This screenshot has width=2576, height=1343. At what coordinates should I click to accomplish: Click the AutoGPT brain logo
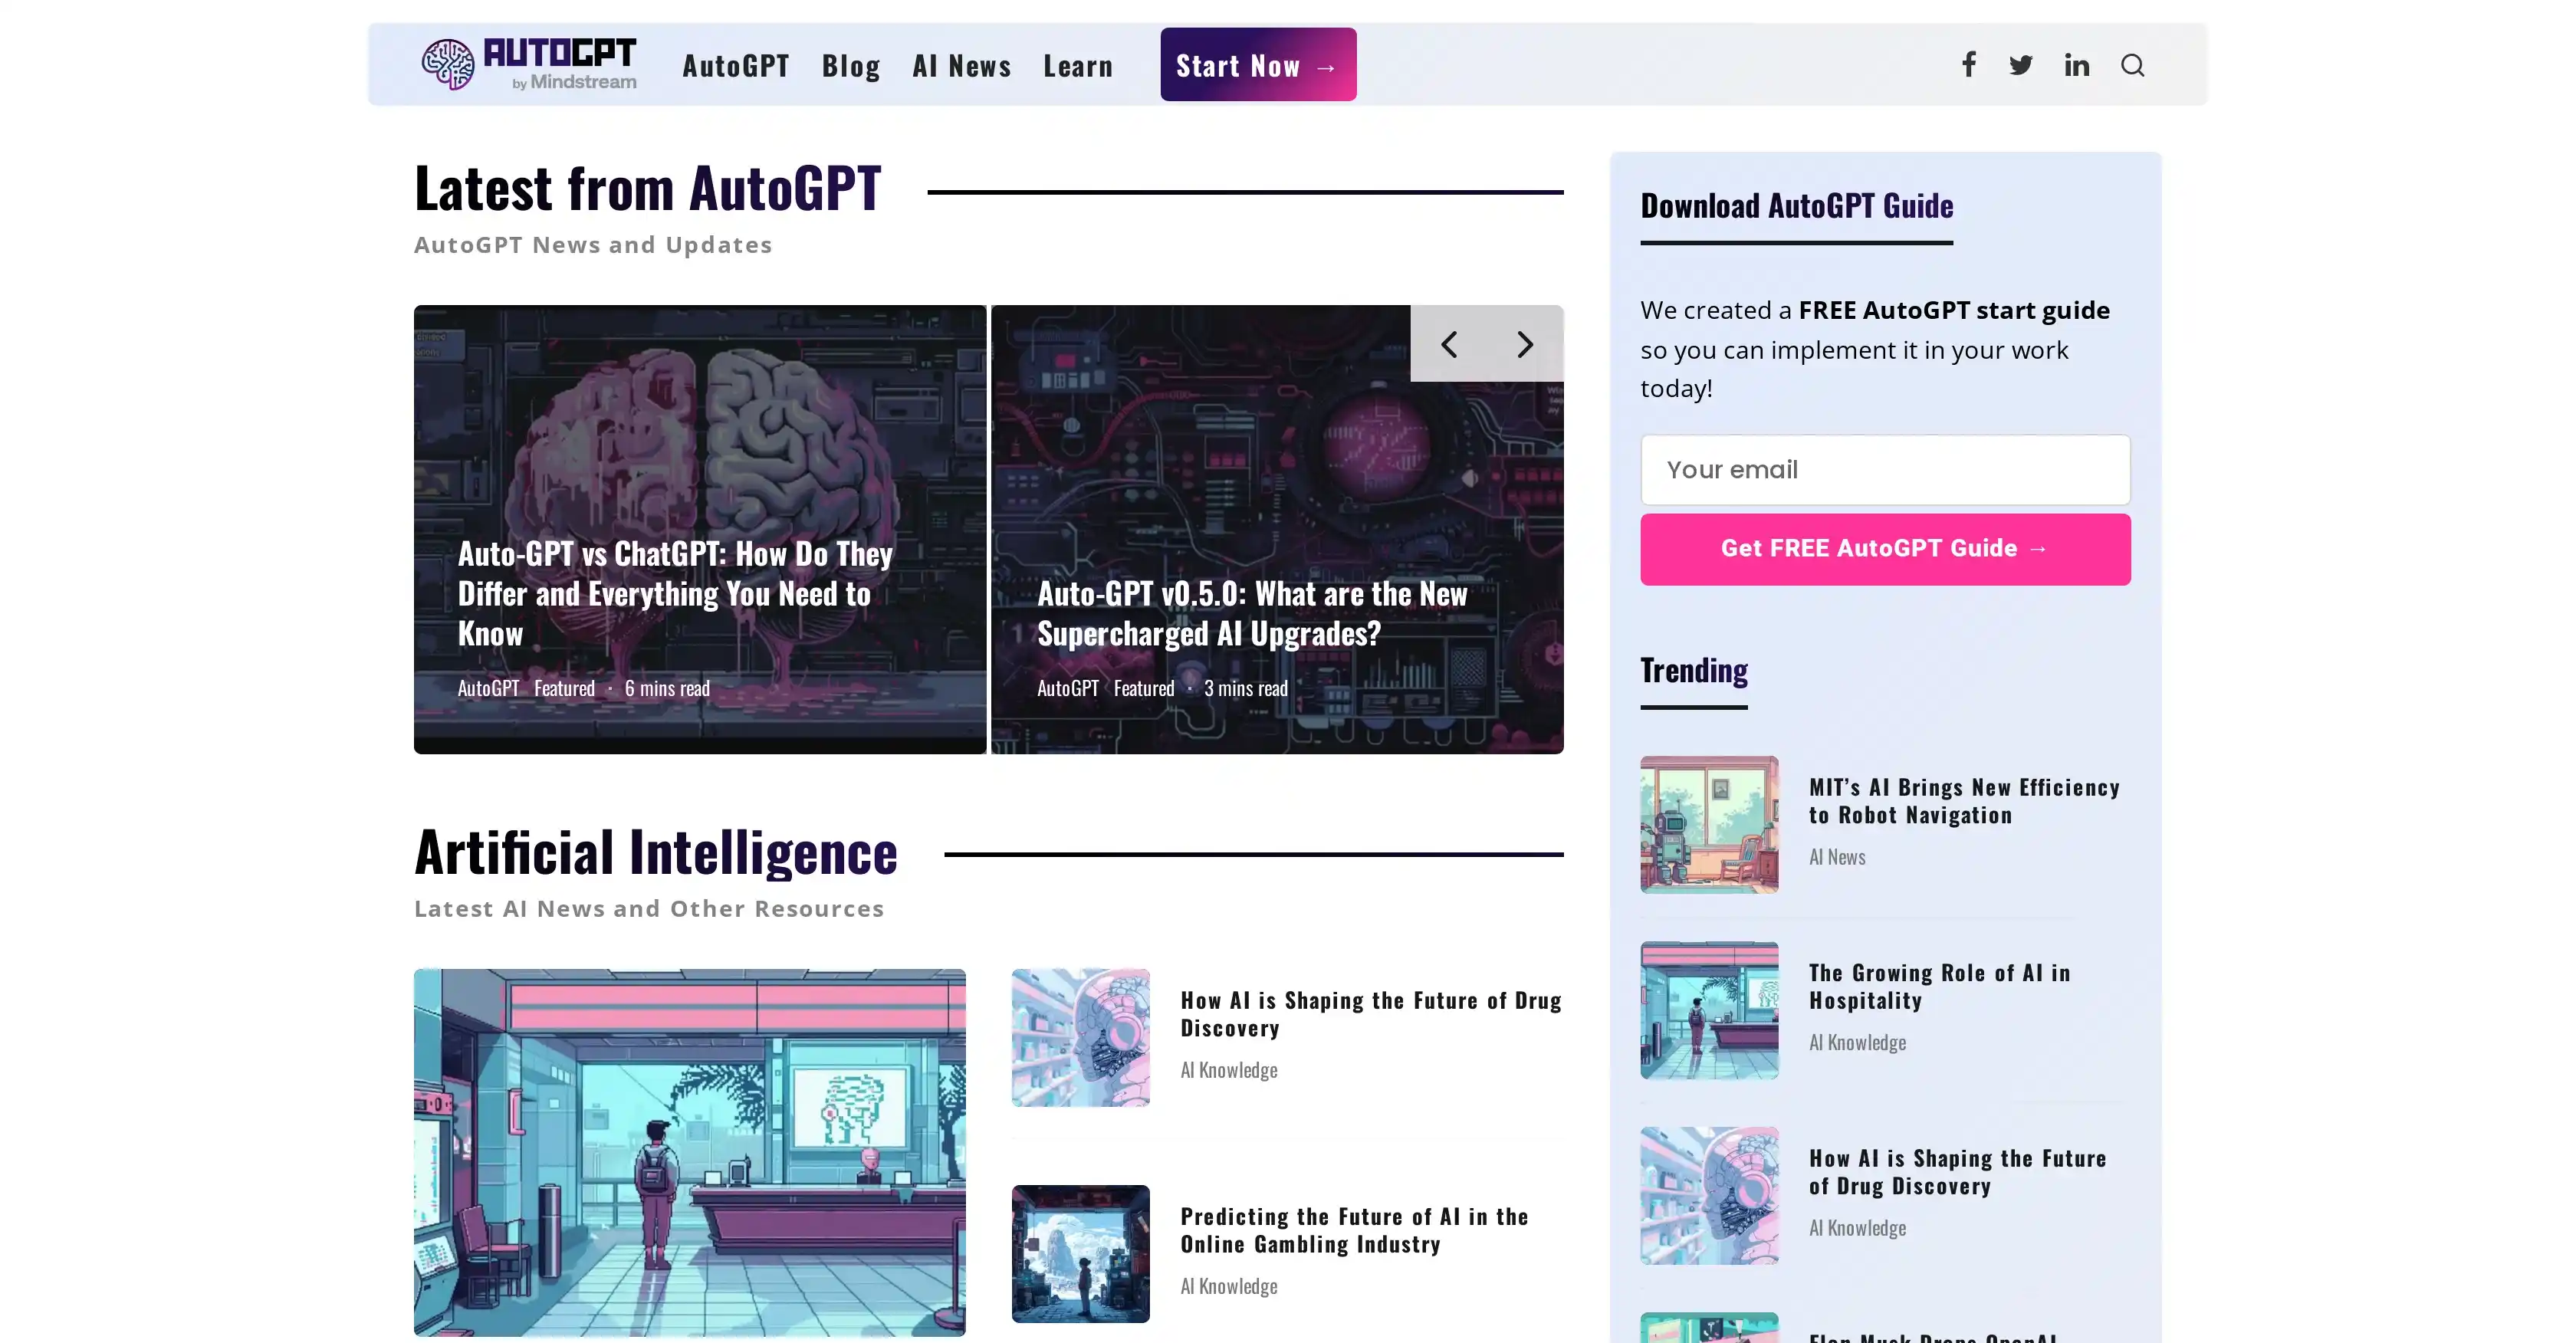(448, 65)
